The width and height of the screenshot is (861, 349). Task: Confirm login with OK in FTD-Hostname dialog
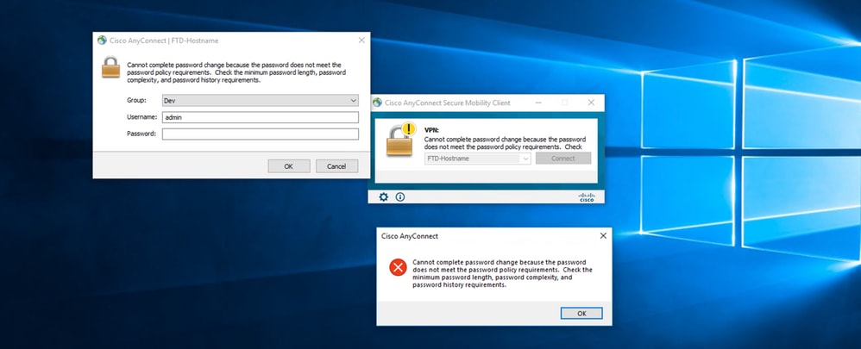(x=289, y=166)
